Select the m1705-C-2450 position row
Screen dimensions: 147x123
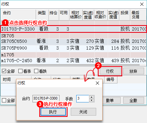coord(73,61)
